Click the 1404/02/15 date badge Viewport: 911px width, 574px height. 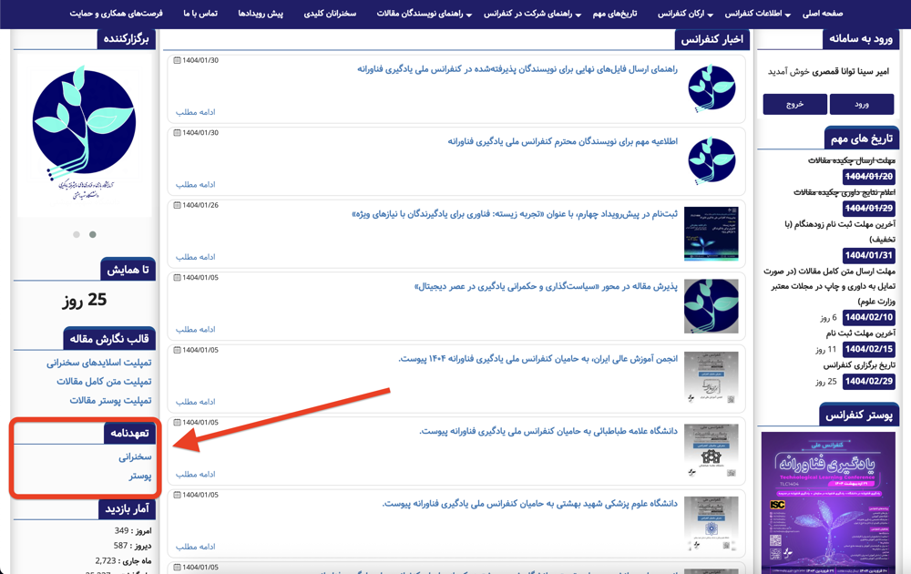[x=868, y=349]
